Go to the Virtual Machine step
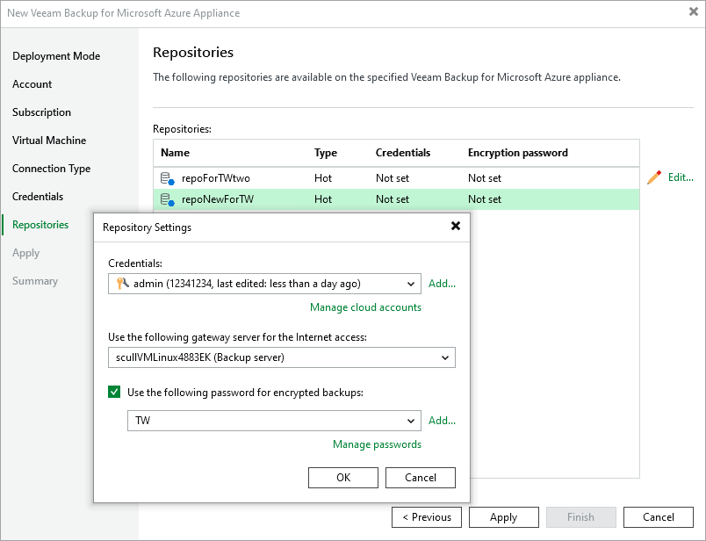The image size is (706, 541). 49,141
